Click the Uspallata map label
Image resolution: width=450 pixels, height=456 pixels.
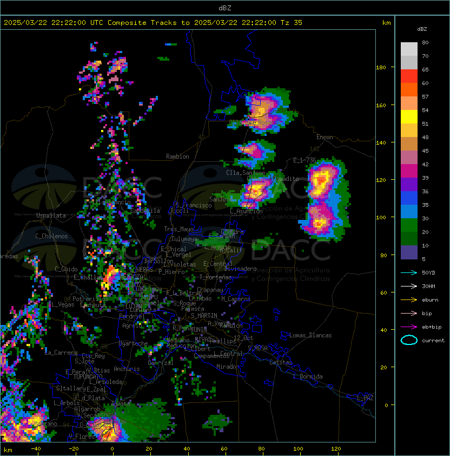pyautogui.click(x=51, y=216)
